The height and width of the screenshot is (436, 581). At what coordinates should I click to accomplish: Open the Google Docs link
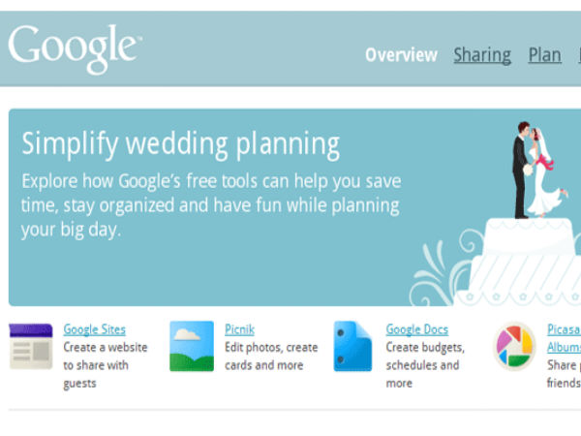pyautogui.click(x=416, y=329)
